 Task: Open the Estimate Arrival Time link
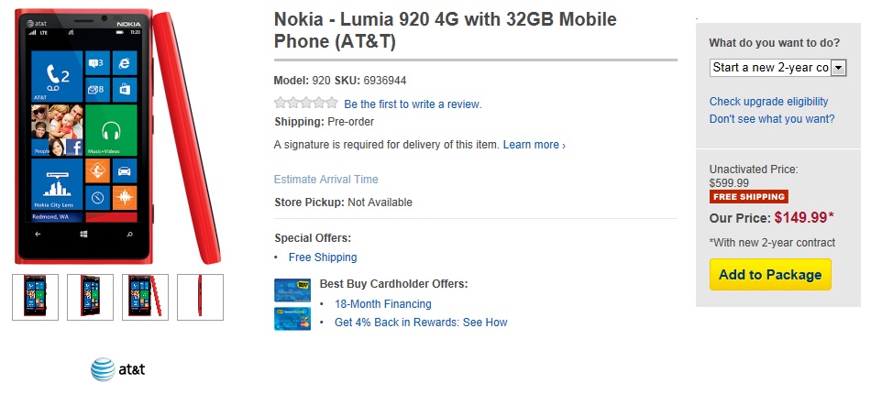point(325,180)
